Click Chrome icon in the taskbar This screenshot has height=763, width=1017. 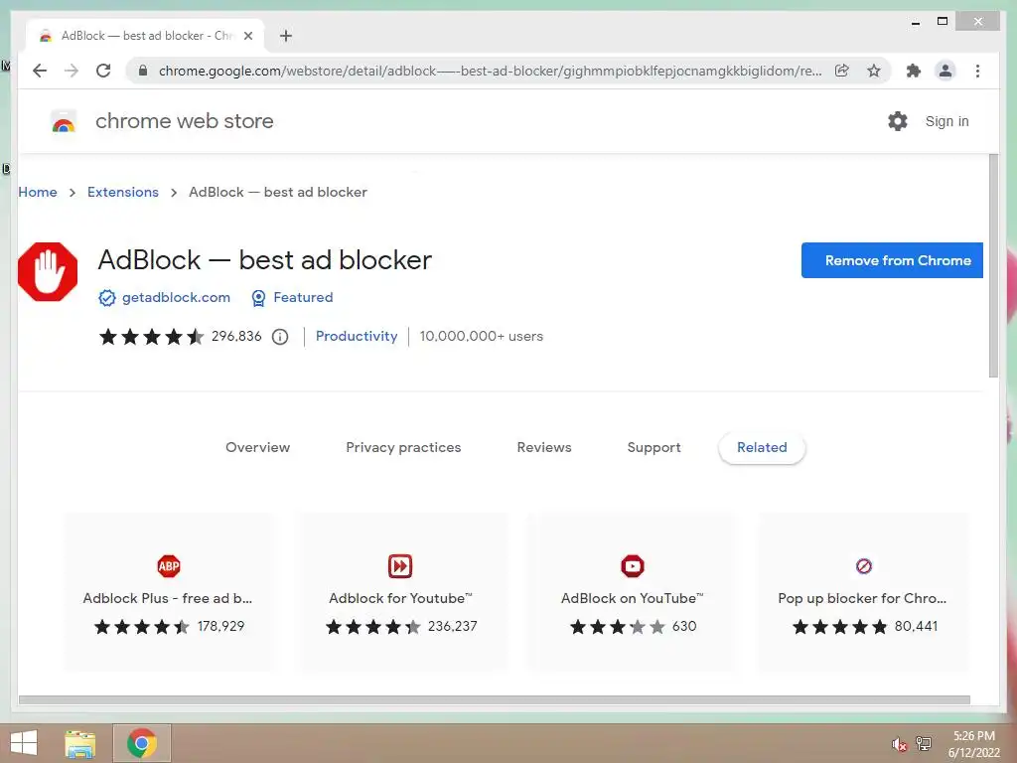(142, 743)
